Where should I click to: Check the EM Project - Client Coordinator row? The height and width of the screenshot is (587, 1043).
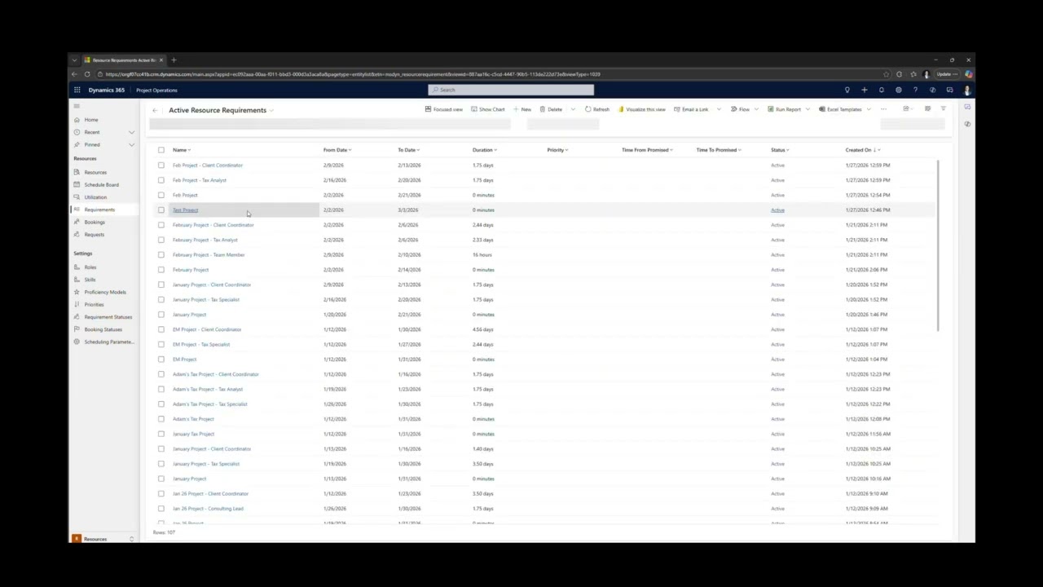click(x=161, y=329)
